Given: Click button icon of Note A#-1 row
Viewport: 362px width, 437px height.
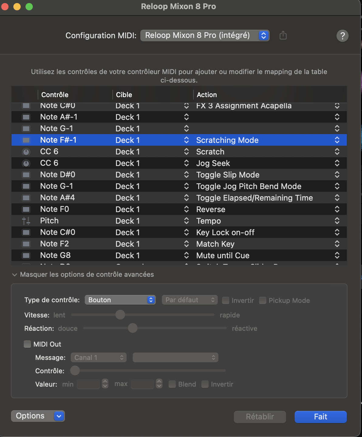Looking at the screenshot, I should pos(26,117).
